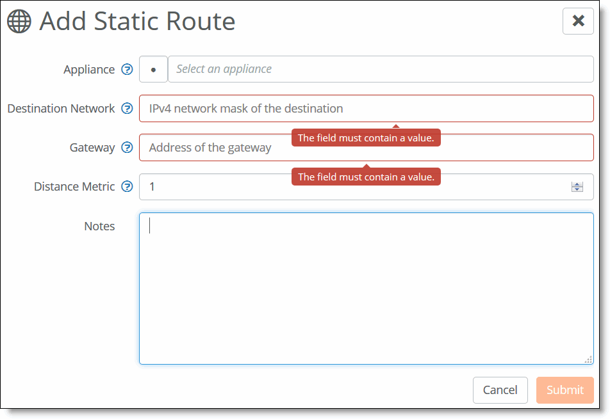The image size is (610, 419).
Task: Click the Cancel button
Action: point(500,390)
